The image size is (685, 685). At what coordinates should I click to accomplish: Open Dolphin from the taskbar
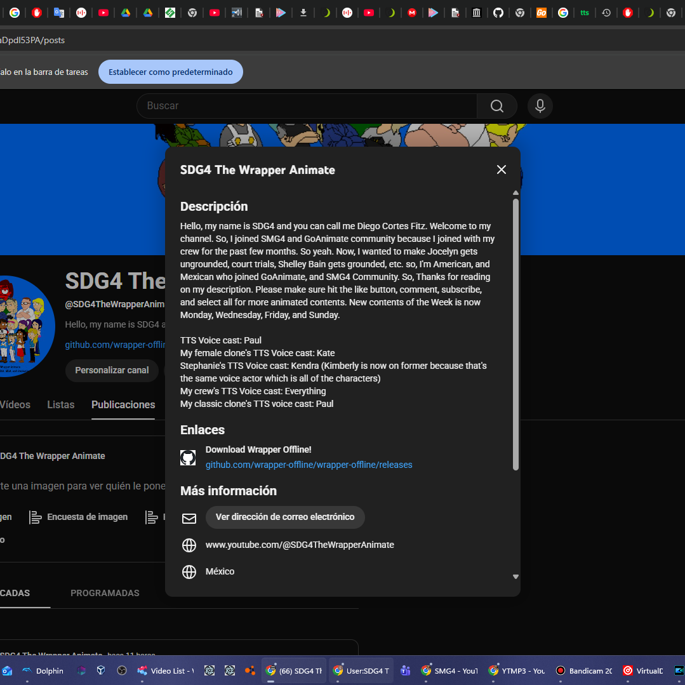43,670
